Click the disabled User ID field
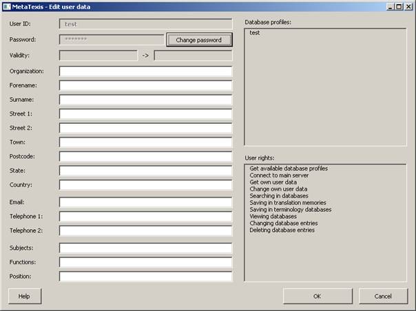This screenshot has height=311, width=416. point(145,24)
